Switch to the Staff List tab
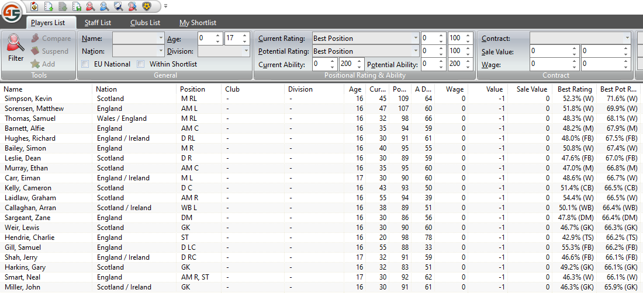Image resolution: width=643 pixels, height=293 pixels. (x=98, y=23)
